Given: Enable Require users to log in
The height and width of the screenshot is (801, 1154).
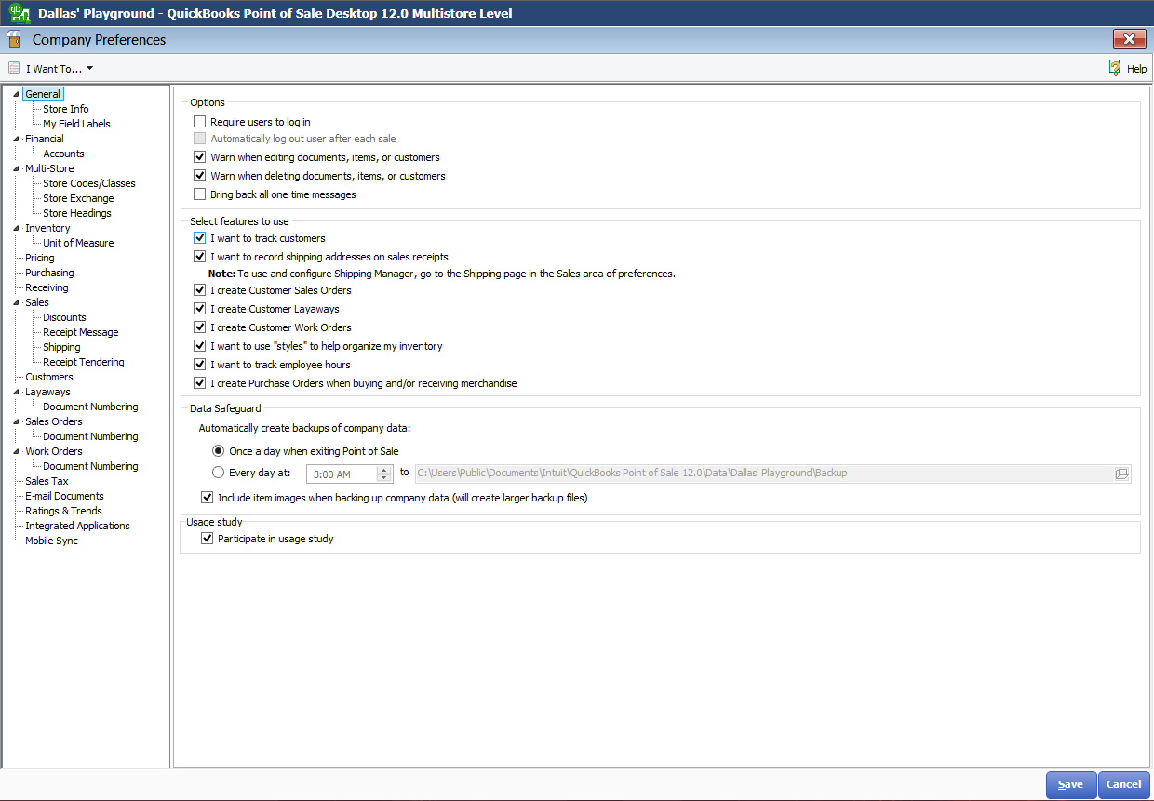Looking at the screenshot, I should point(199,122).
